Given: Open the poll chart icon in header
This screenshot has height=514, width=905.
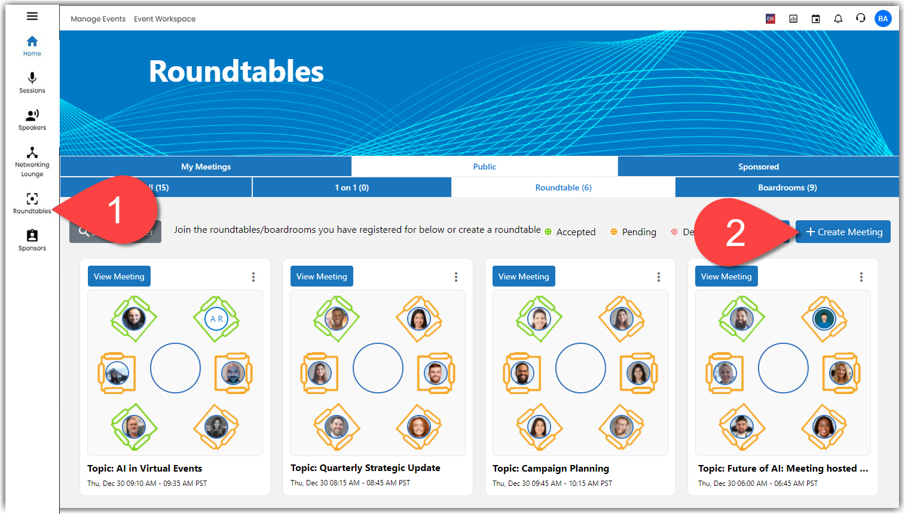Looking at the screenshot, I should pos(793,19).
